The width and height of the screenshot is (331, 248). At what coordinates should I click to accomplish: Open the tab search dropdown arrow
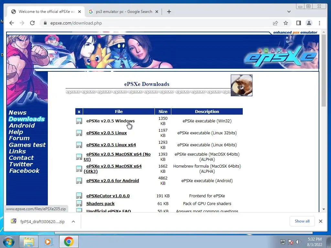[289, 12]
